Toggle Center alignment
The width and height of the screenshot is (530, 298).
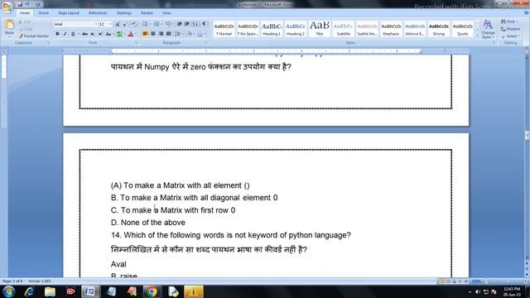click(153, 34)
